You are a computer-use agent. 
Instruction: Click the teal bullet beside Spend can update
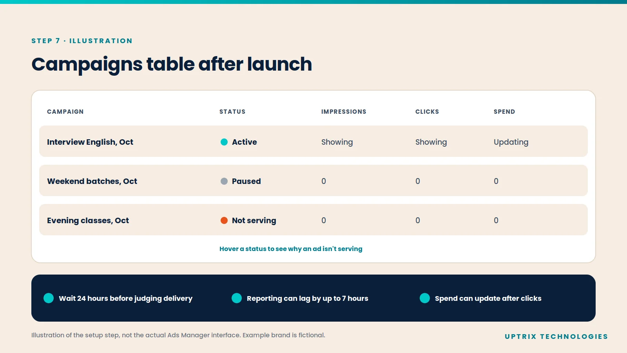pos(425,298)
